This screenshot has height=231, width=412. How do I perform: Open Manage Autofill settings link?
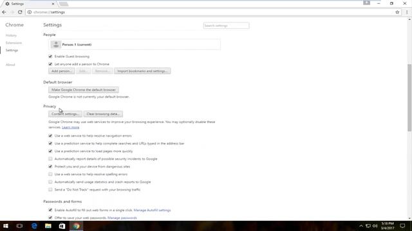(x=152, y=210)
